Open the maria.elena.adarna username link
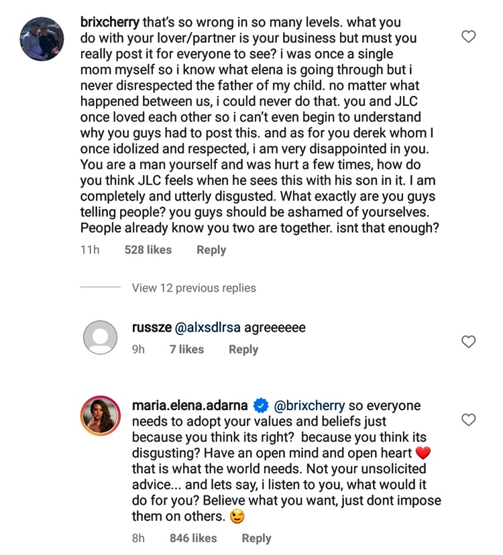 click(190, 406)
